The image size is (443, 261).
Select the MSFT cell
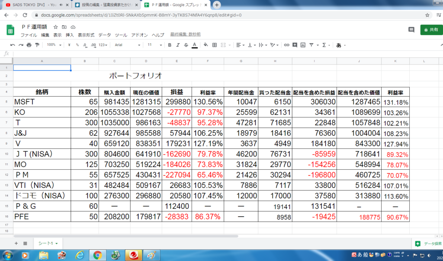[x=42, y=102]
